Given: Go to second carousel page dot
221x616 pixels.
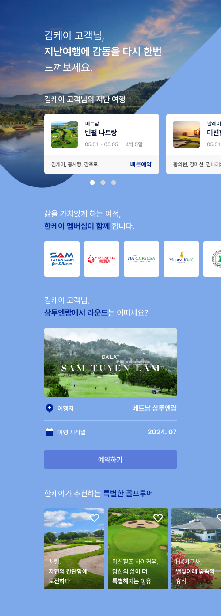Looking at the screenshot, I should tap(103, 183).
